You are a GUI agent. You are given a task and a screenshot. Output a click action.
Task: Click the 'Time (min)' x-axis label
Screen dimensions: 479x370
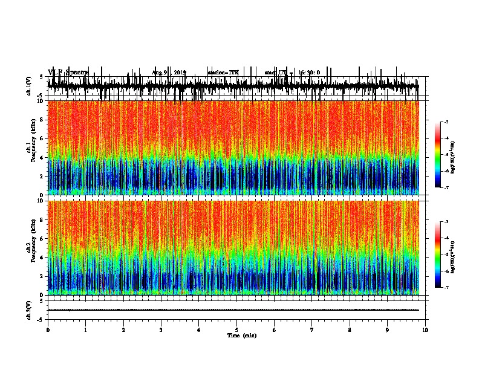(x=242, y=336)
